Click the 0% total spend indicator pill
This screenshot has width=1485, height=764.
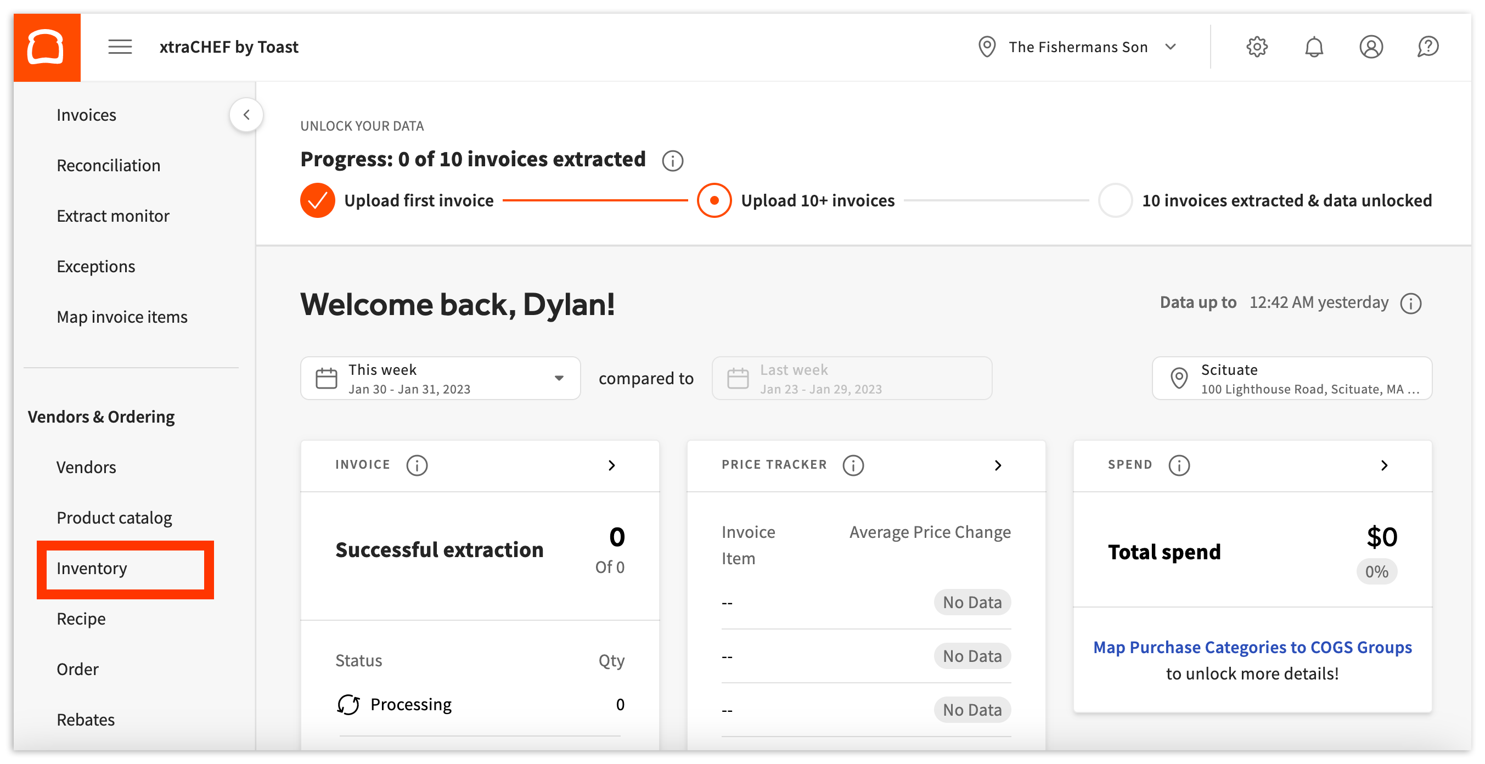(1377, 571)
